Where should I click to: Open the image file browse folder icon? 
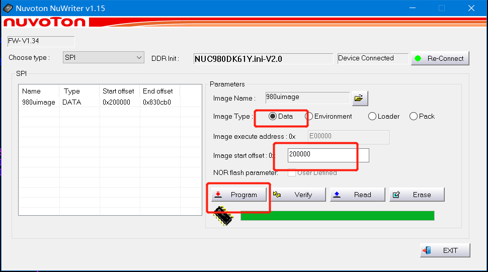click(360, 98)
